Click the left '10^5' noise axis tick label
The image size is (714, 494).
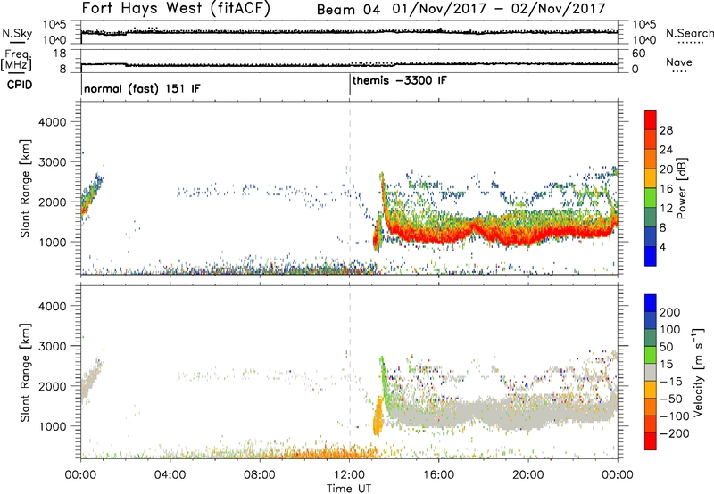(x=54, y=25)
